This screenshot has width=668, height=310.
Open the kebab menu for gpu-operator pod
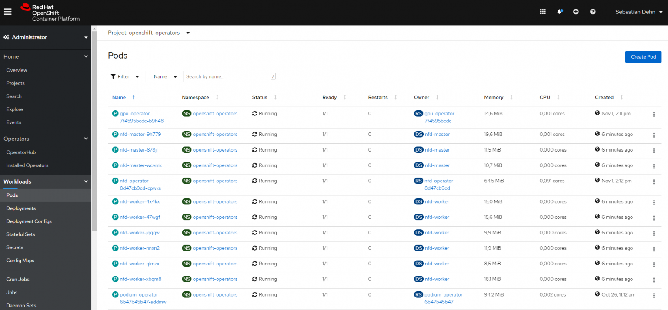654,114
